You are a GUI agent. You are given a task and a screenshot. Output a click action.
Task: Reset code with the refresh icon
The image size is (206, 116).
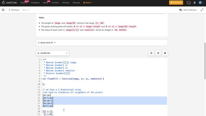pyautogui.click(x=158, y=53)
